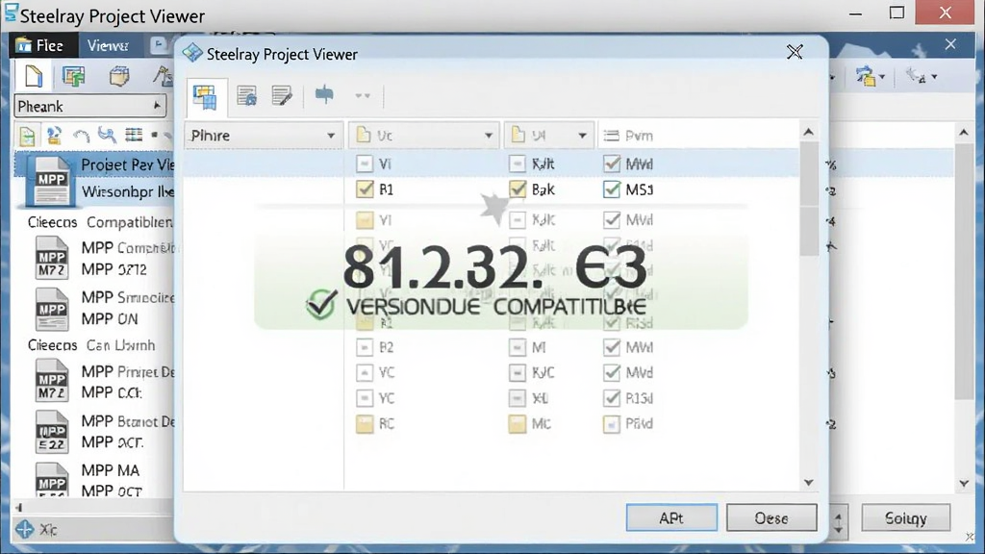This screenshot has height=554, width=985.
Task: Click the Oese button
Action: [771, 518]
